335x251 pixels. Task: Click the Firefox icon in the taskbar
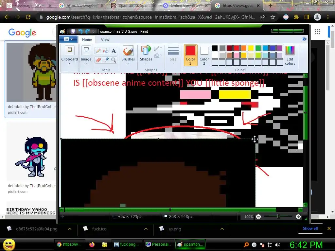92,244
